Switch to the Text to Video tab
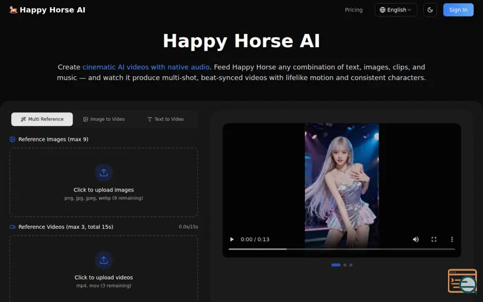 165,119
